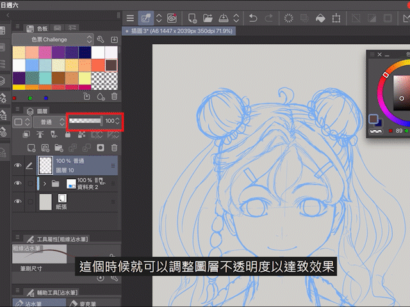
Task: Save the illustration with the save icon
Action: [223, 19]
